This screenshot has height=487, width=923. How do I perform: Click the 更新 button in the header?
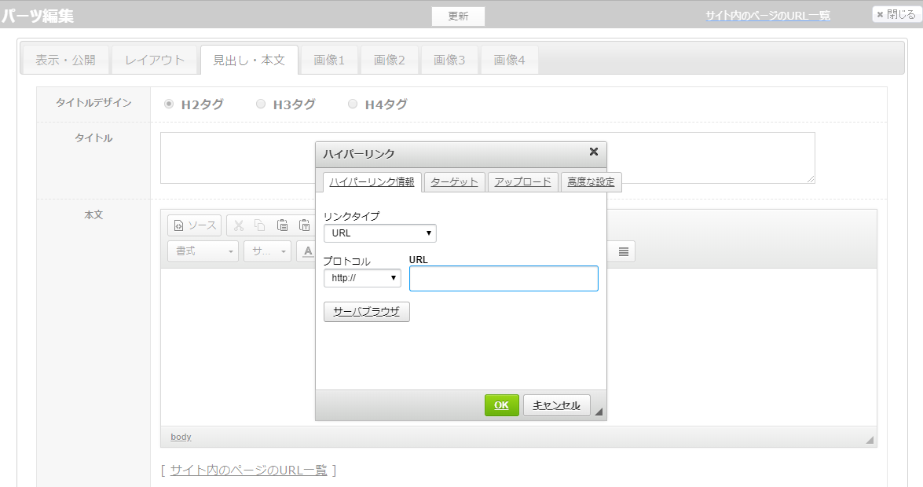pos(458,16)
